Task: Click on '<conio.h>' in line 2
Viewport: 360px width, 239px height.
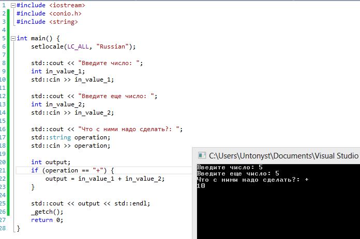Action: pyautogui.click(x=66, y=13)
